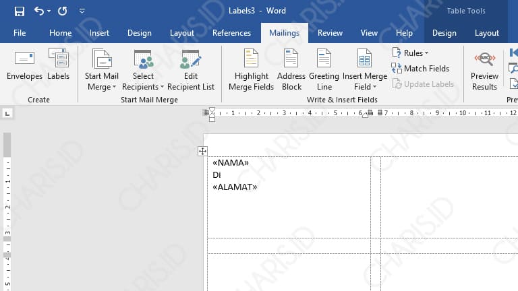Click the first-line indent marker on ruler
Screen dimensions: 518x291
point(212,110)
